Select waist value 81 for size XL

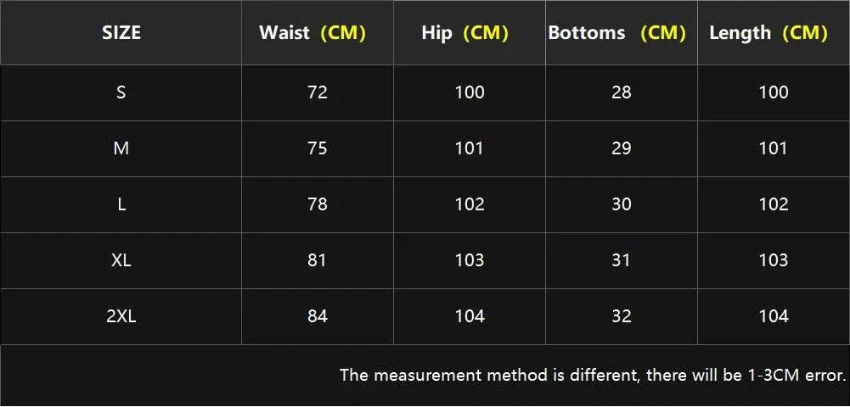coord(318,260)
